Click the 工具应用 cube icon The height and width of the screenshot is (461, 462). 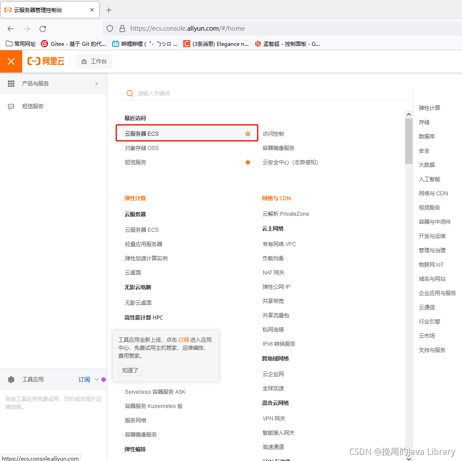(11, 380)
